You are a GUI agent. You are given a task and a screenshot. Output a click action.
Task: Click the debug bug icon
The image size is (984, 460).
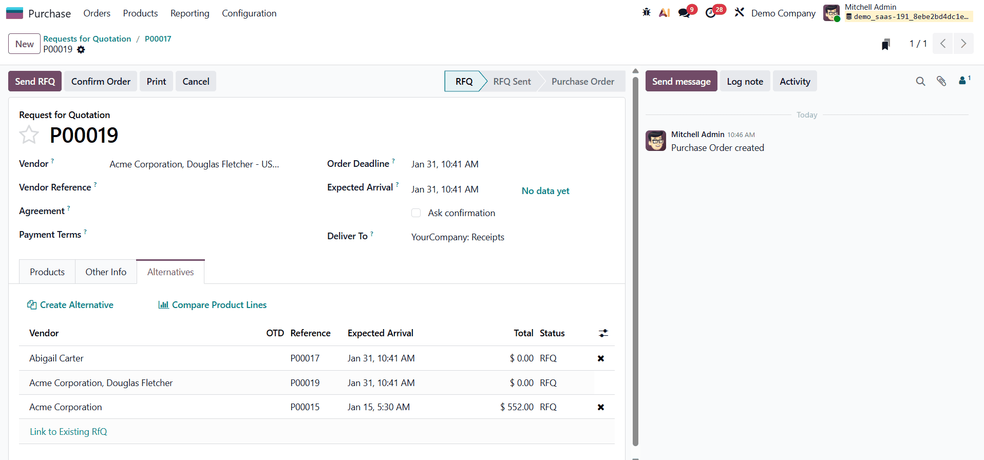647,12
